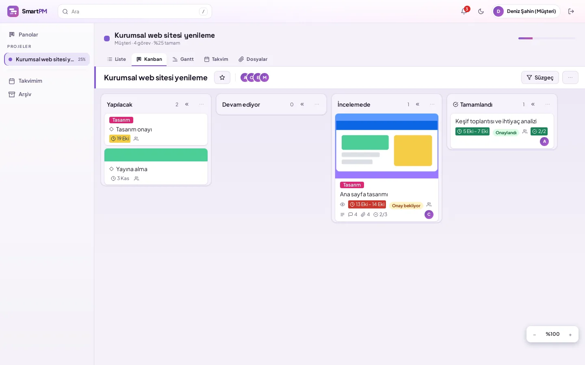
Task: Click the 19 Eki due date badge
Action: coord(120,139)
